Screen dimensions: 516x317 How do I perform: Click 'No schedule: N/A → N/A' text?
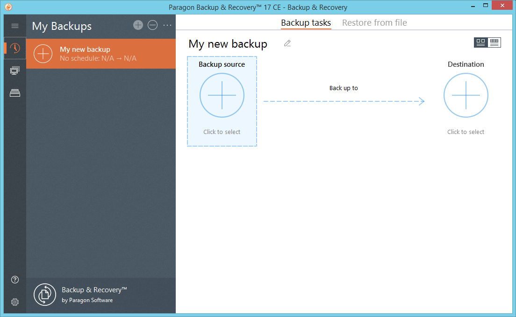pyautogui.click(x=98, y=58)
